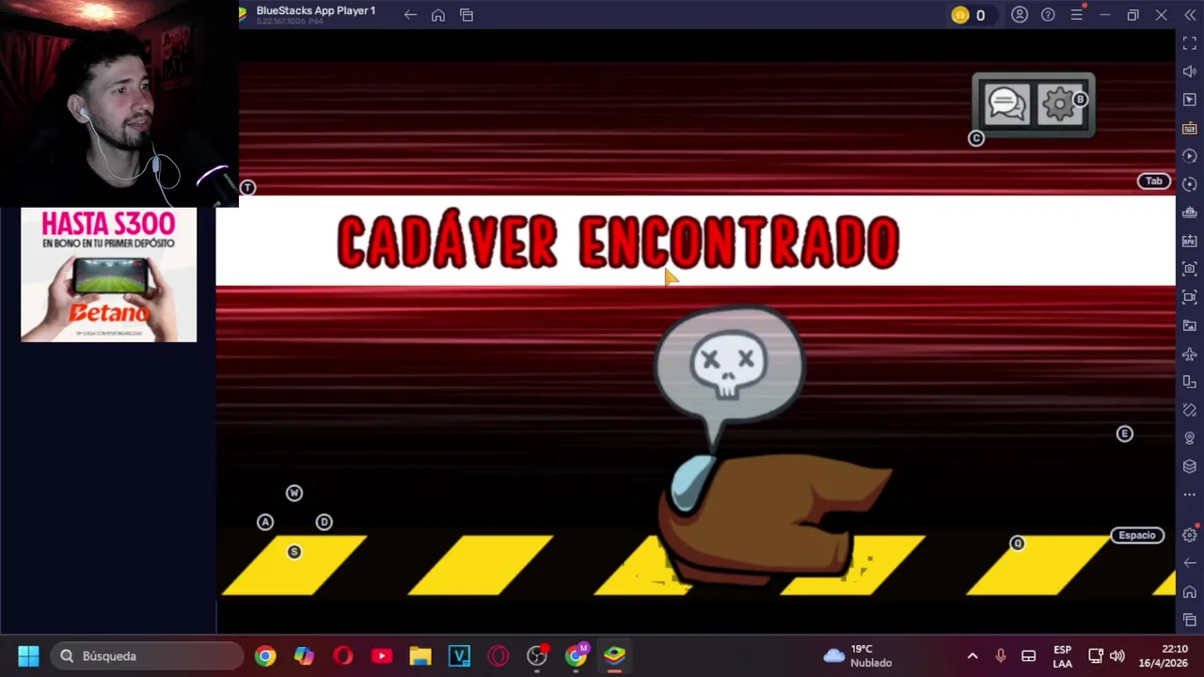
Task: Click the coin balance showing 0
Action: coord(969,15)
